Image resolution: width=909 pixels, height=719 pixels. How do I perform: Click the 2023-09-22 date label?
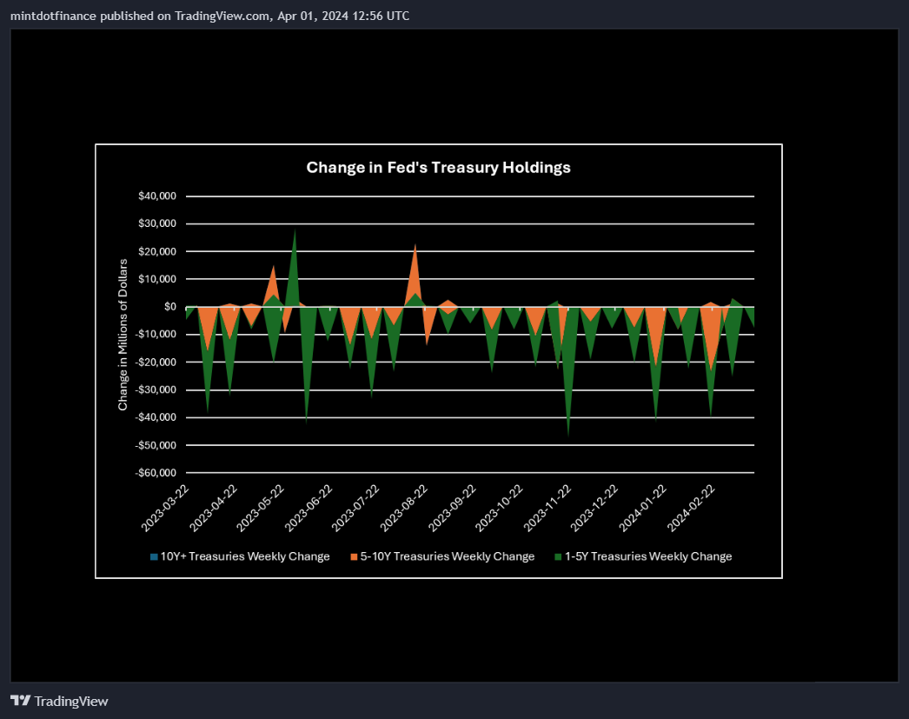click(x=452, y=508)
